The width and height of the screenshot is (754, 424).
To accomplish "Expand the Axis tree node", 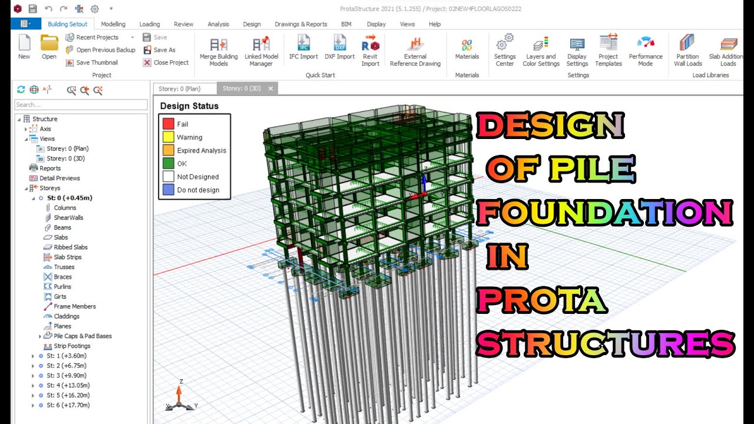I will point(26,129).
